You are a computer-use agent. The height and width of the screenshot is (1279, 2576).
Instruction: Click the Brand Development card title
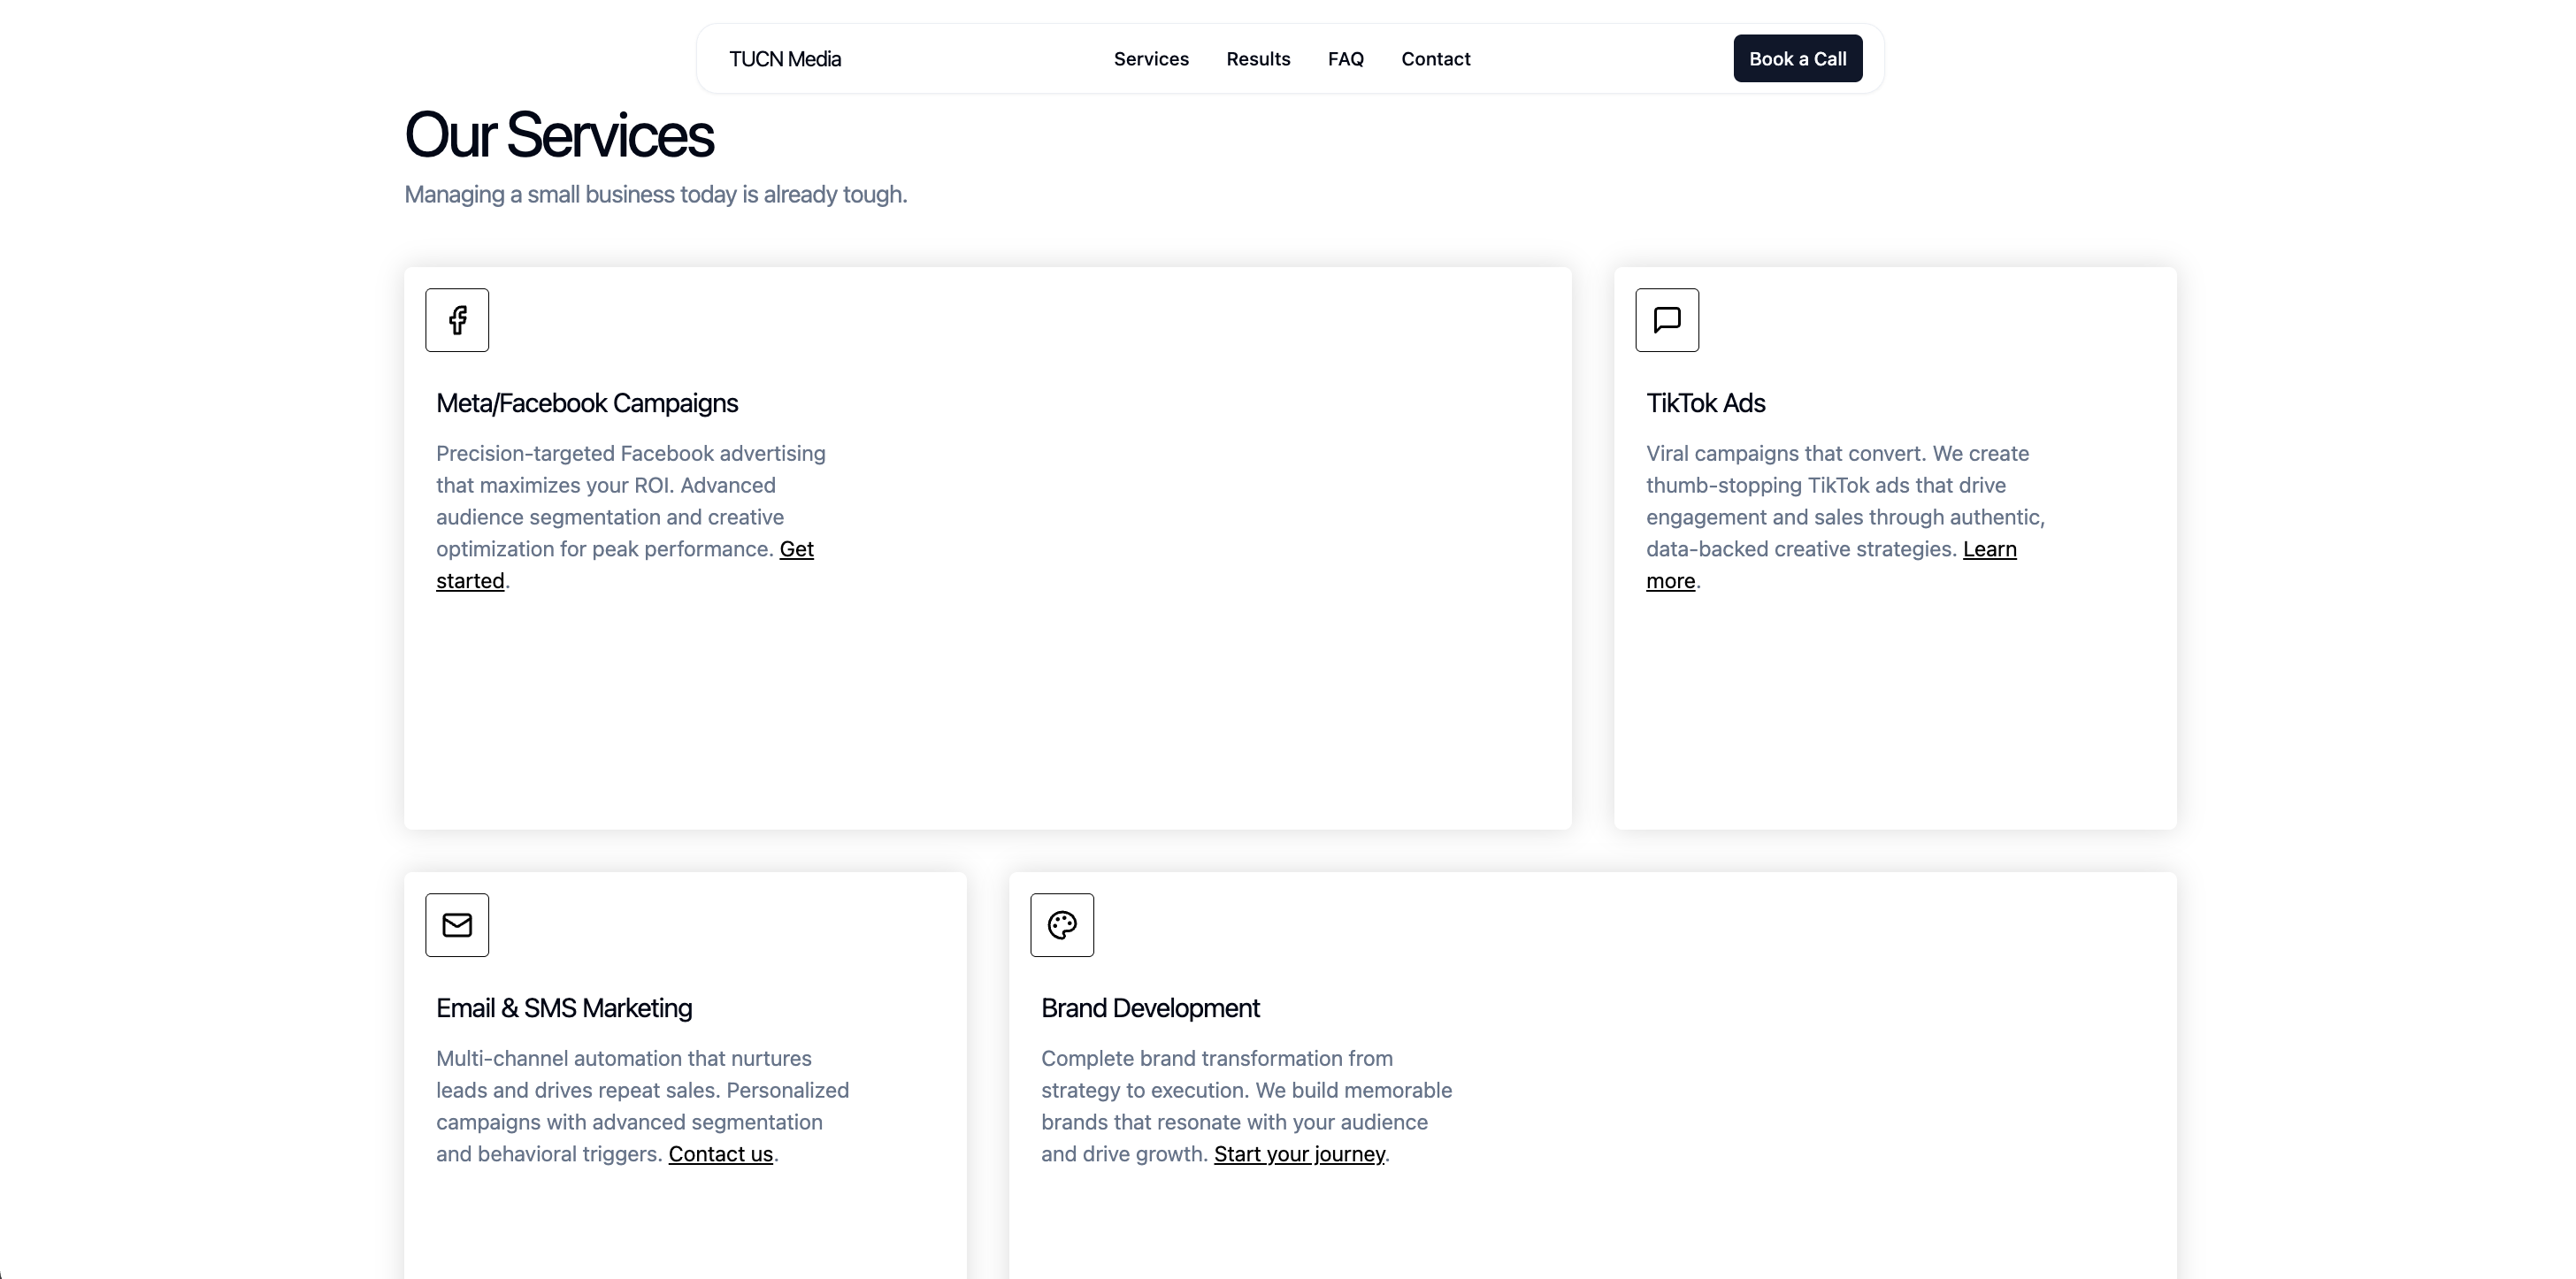pyautogui.click(x=1150, y=1008)
